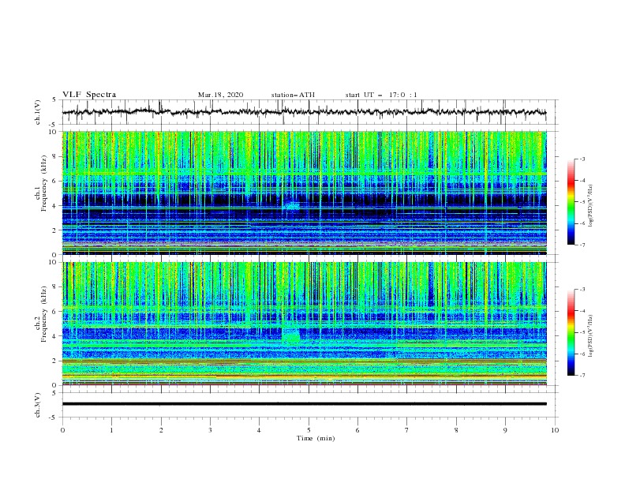Click the emission blob near 4 kHz in ch.1 spectrogram
The image size is (625, 483).
291,206
